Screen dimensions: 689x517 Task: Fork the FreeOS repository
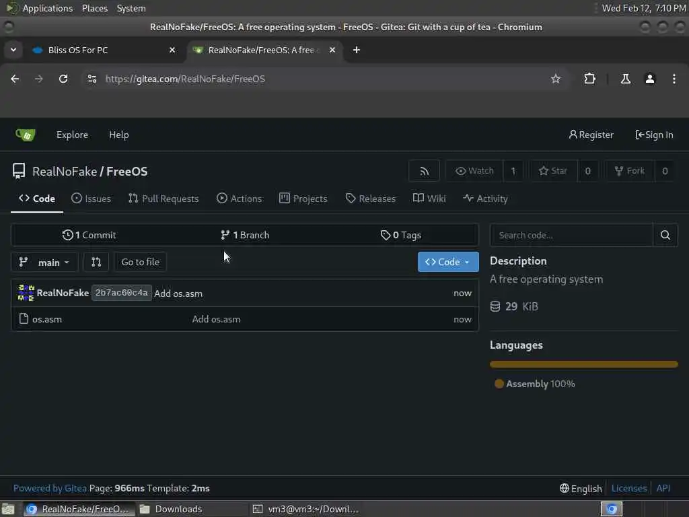pos(630,171)
